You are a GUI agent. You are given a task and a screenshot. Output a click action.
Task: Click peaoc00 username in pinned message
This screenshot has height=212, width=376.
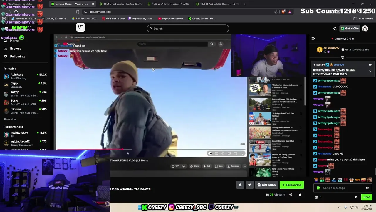point(338,65)
